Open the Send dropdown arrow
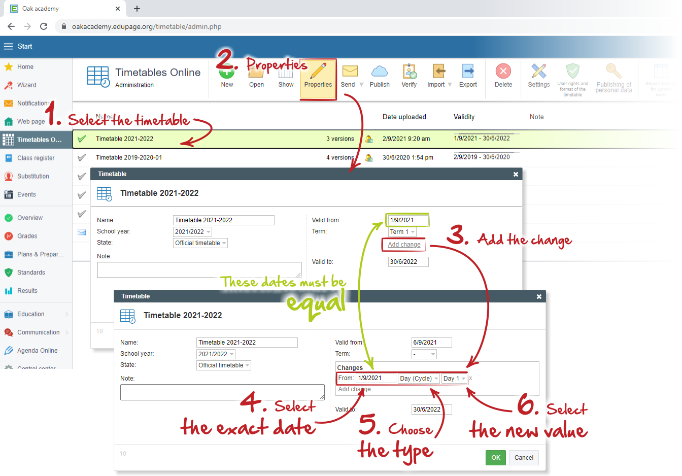Image resolution: width=682 pixels, height=476 pixels. (361, 85)
